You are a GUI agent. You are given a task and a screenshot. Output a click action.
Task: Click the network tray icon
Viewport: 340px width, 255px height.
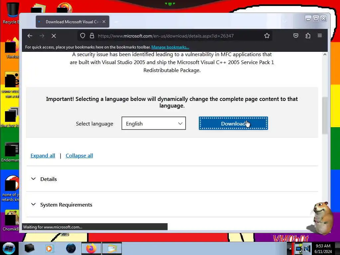[x=298, y=249]
